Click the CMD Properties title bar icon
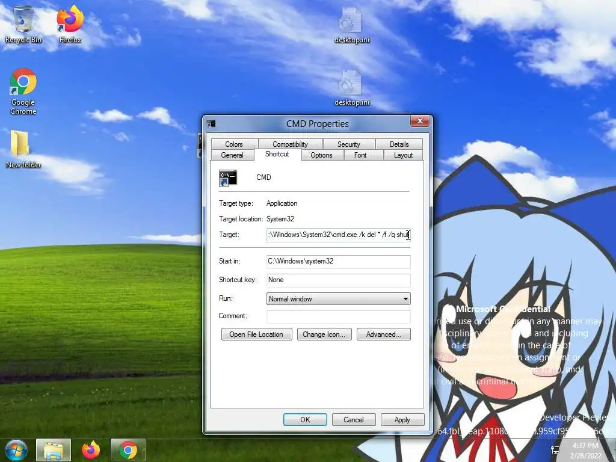 (x=211, y=124)
